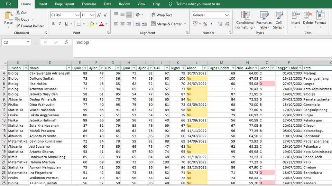Click the Delete cells icon
Image resolution: width=332 pixels, height=186 pixels.
coord(308,15)
